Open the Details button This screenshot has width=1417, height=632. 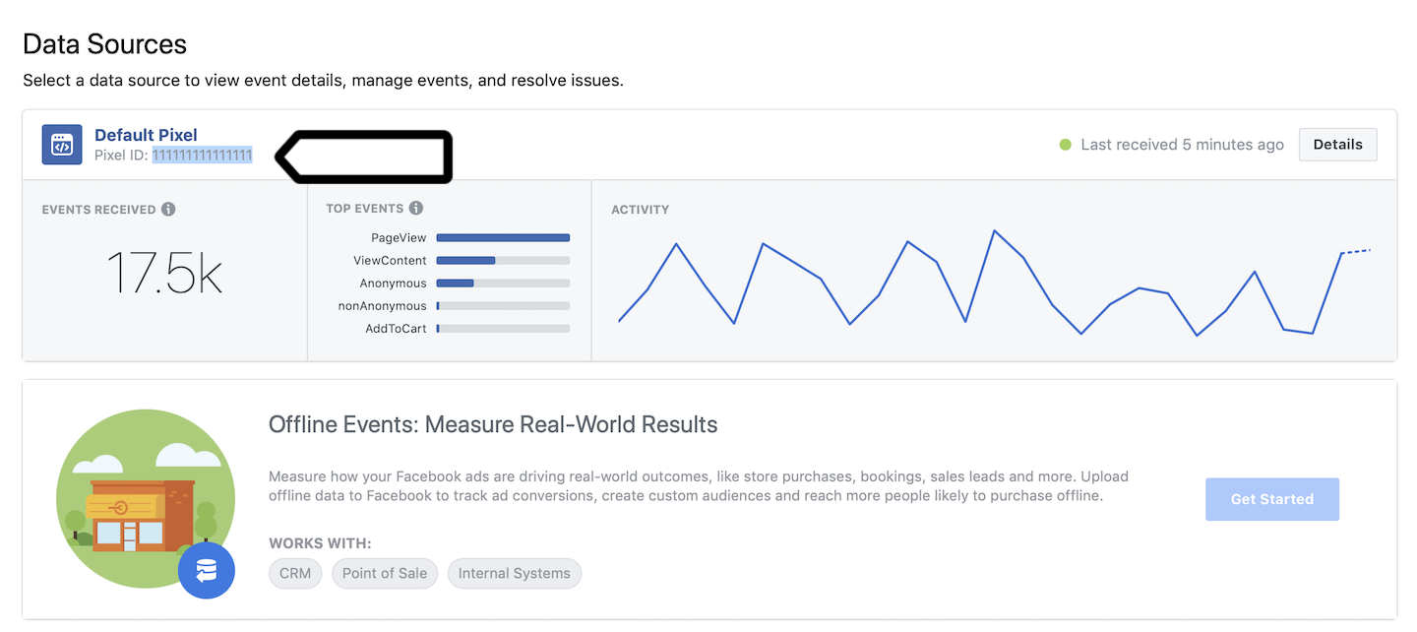point(1338,145)
